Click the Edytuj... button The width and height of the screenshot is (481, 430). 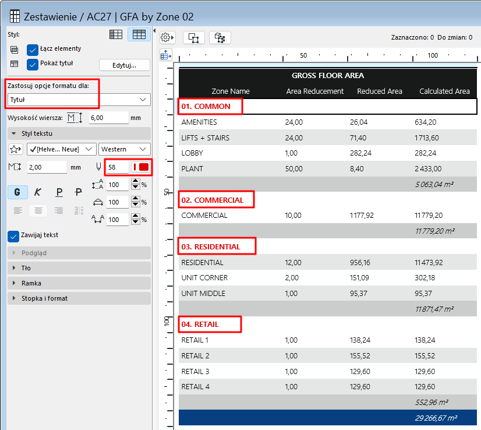pyautogui.click(x=124, y=65)
